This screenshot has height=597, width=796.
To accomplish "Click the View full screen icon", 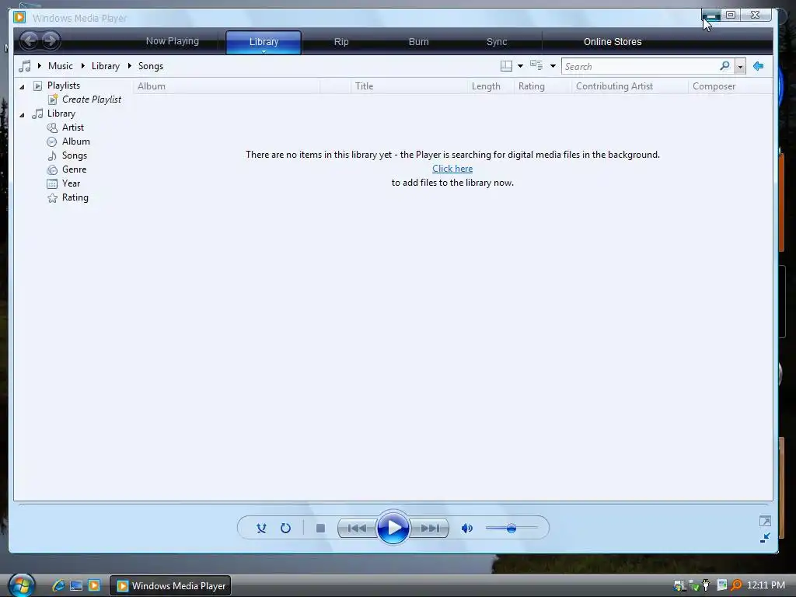I will 765,521.
